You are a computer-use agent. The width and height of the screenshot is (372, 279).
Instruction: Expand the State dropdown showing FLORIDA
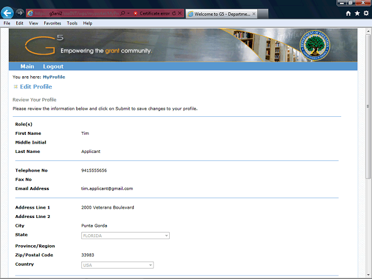(x=126, y=235)
